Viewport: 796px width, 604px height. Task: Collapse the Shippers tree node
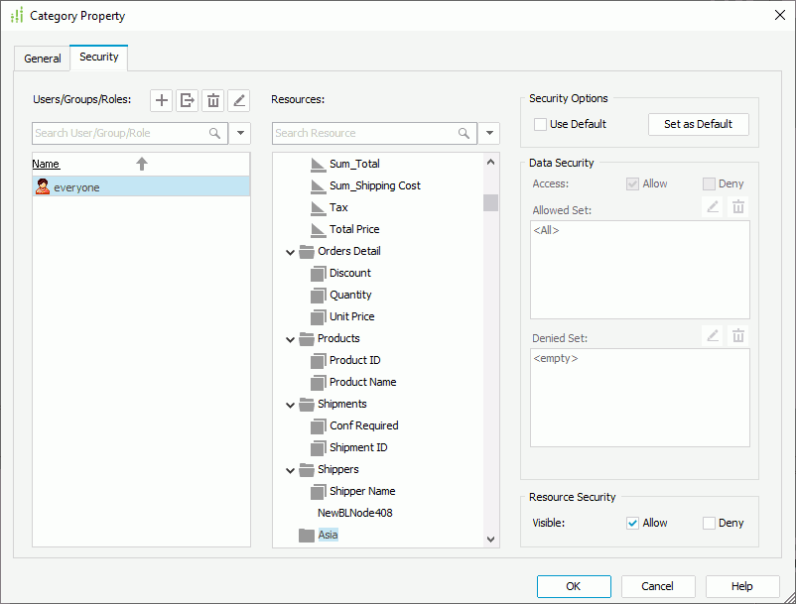(289, 469)
